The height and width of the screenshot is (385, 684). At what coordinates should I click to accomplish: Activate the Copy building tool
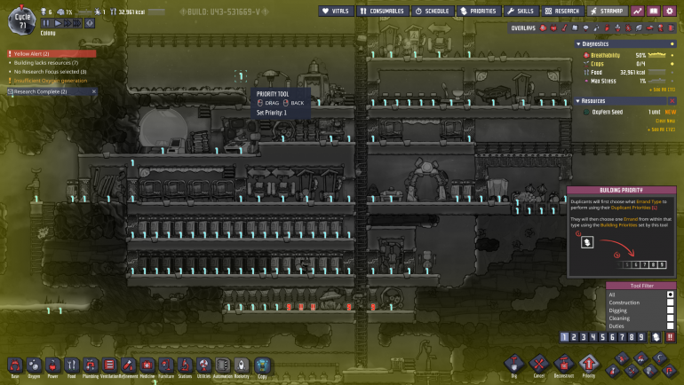(x=262, y=365)
